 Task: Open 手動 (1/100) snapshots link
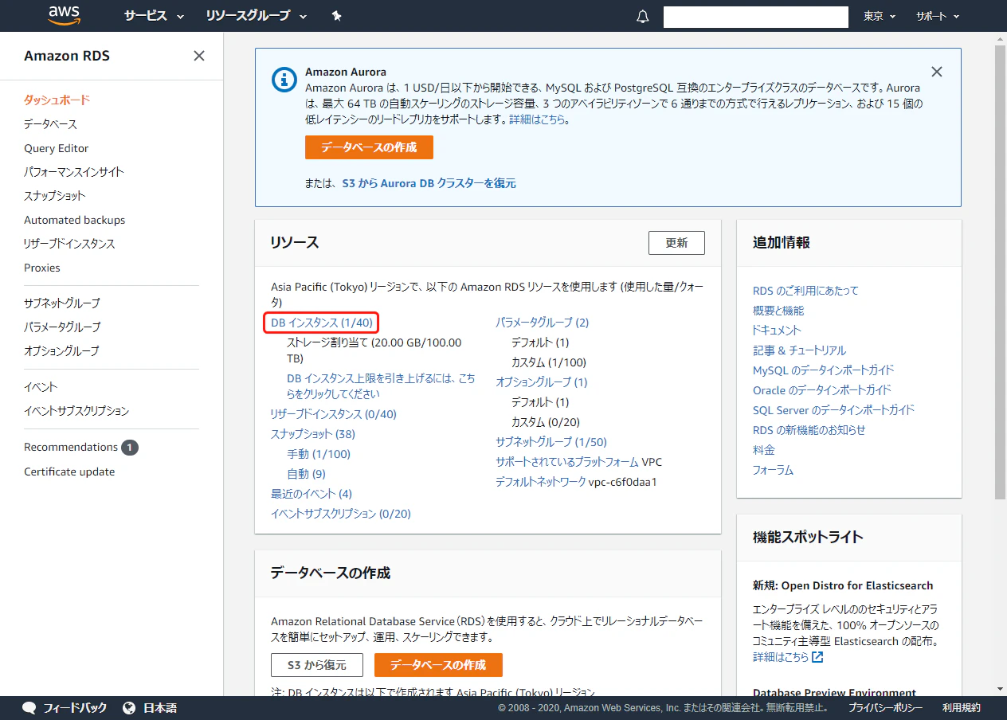[x=319, y=454]
